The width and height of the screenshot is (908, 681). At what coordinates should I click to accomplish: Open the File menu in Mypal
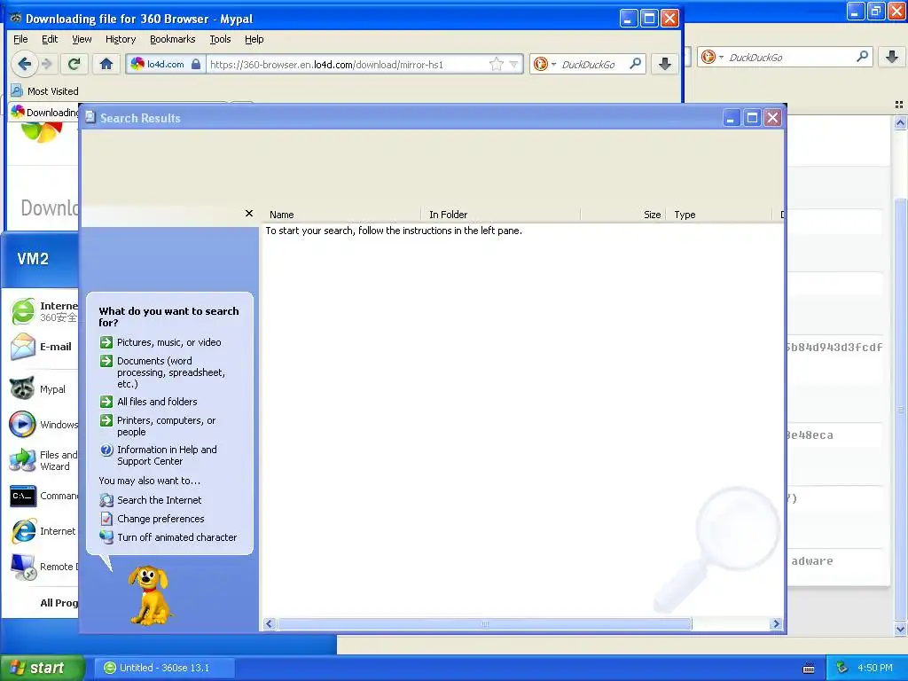coord(20,39)
